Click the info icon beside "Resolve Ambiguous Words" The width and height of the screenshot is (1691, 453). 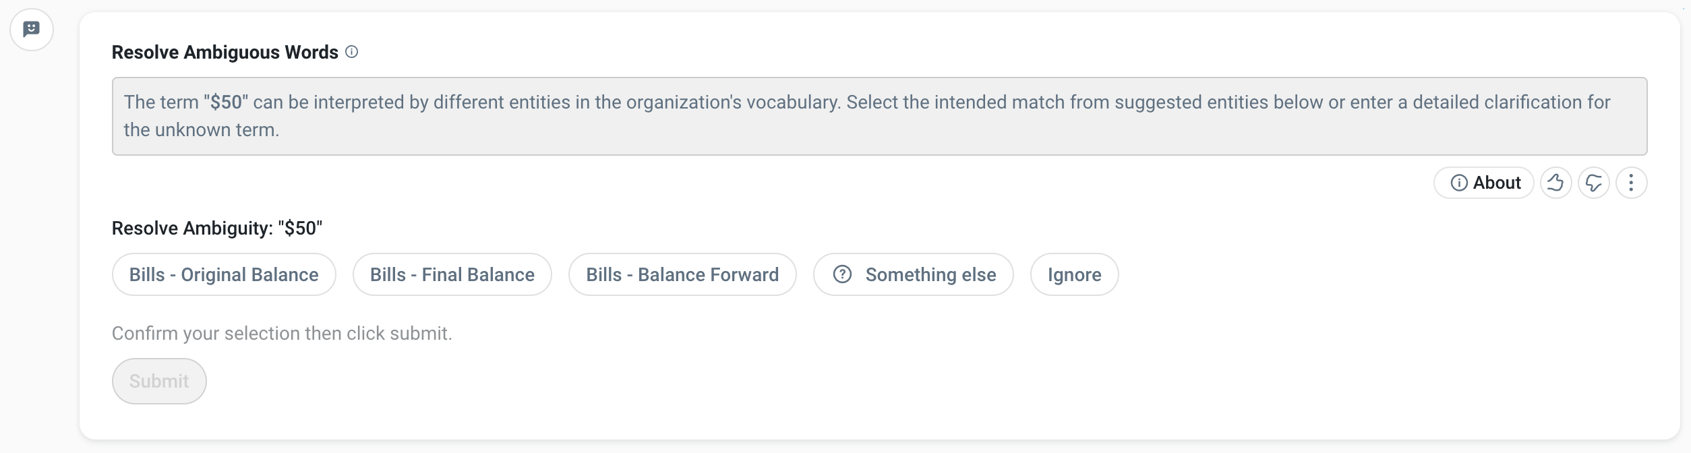(351, 51)
